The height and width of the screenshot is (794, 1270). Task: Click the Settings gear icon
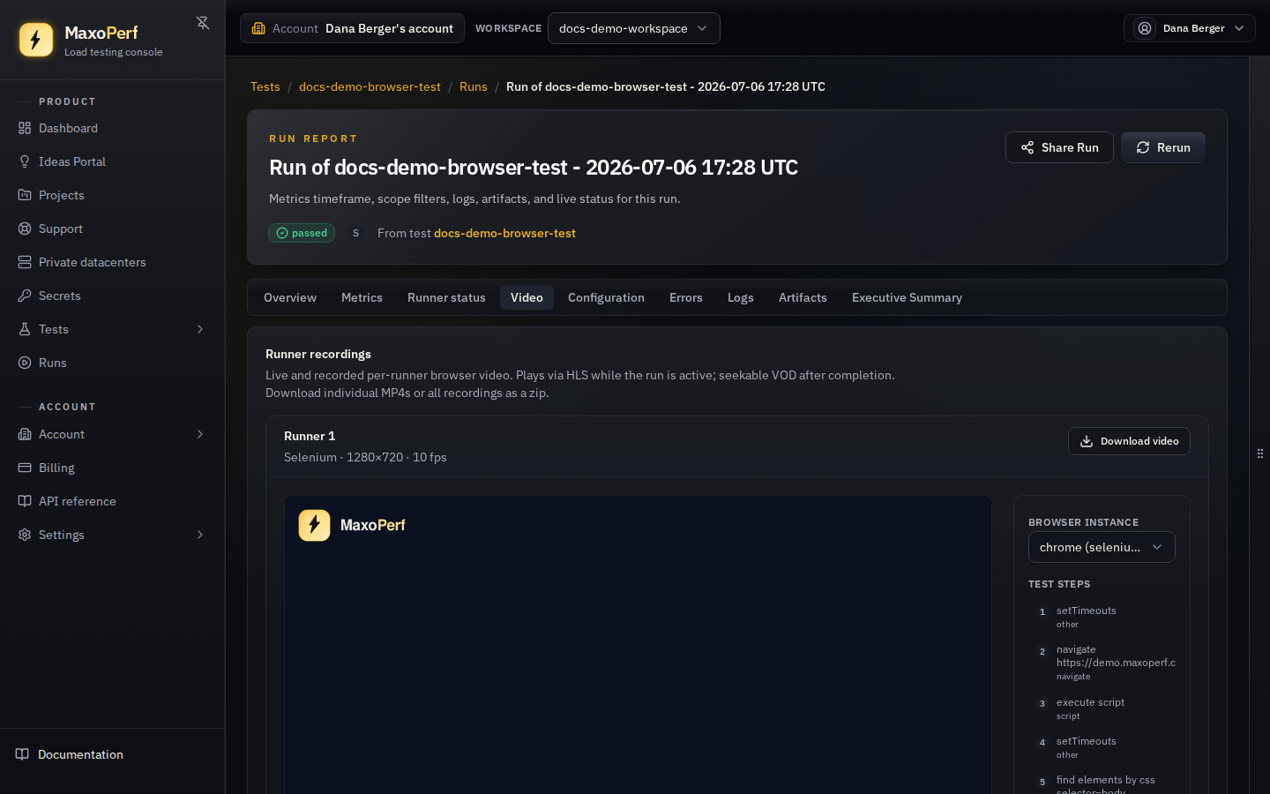(25, 535)
